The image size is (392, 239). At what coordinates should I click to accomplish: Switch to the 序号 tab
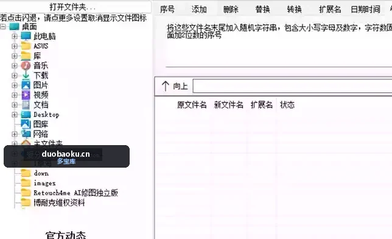click(167, 9)
